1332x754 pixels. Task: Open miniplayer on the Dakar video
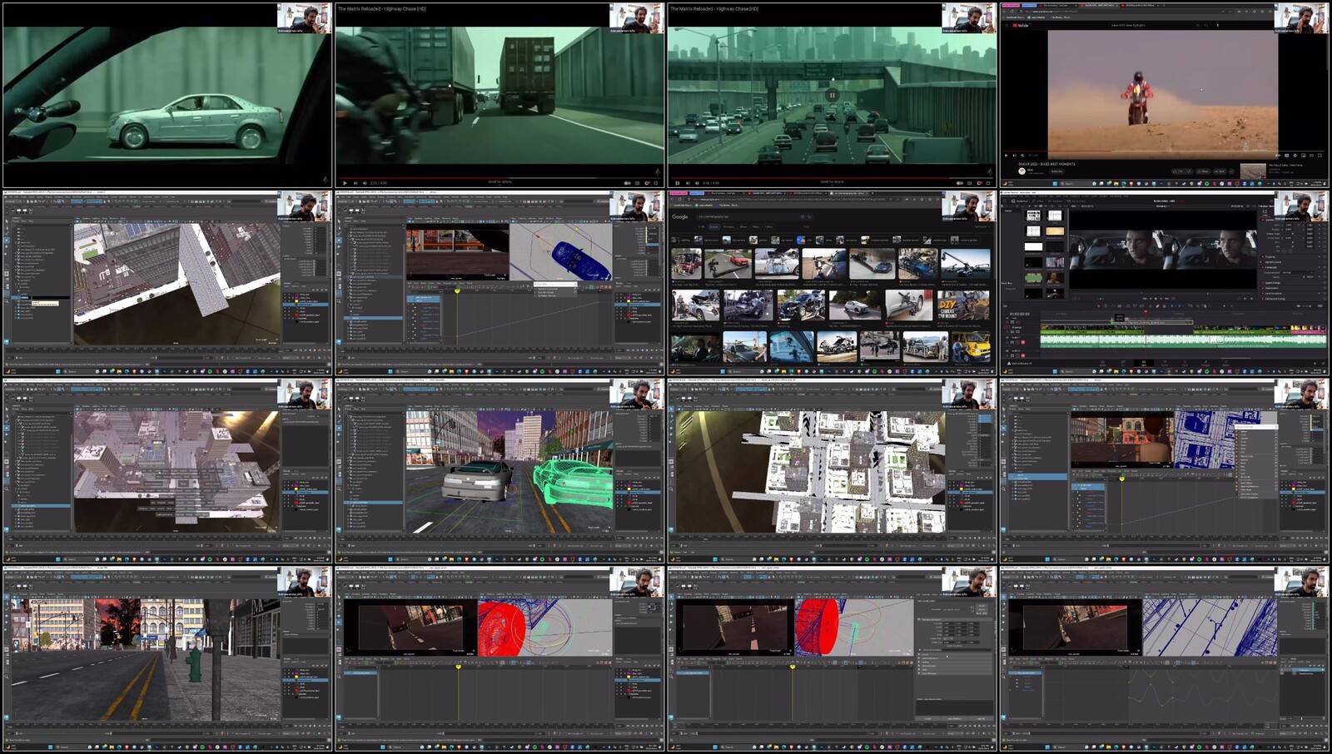tap(1304, 156)
